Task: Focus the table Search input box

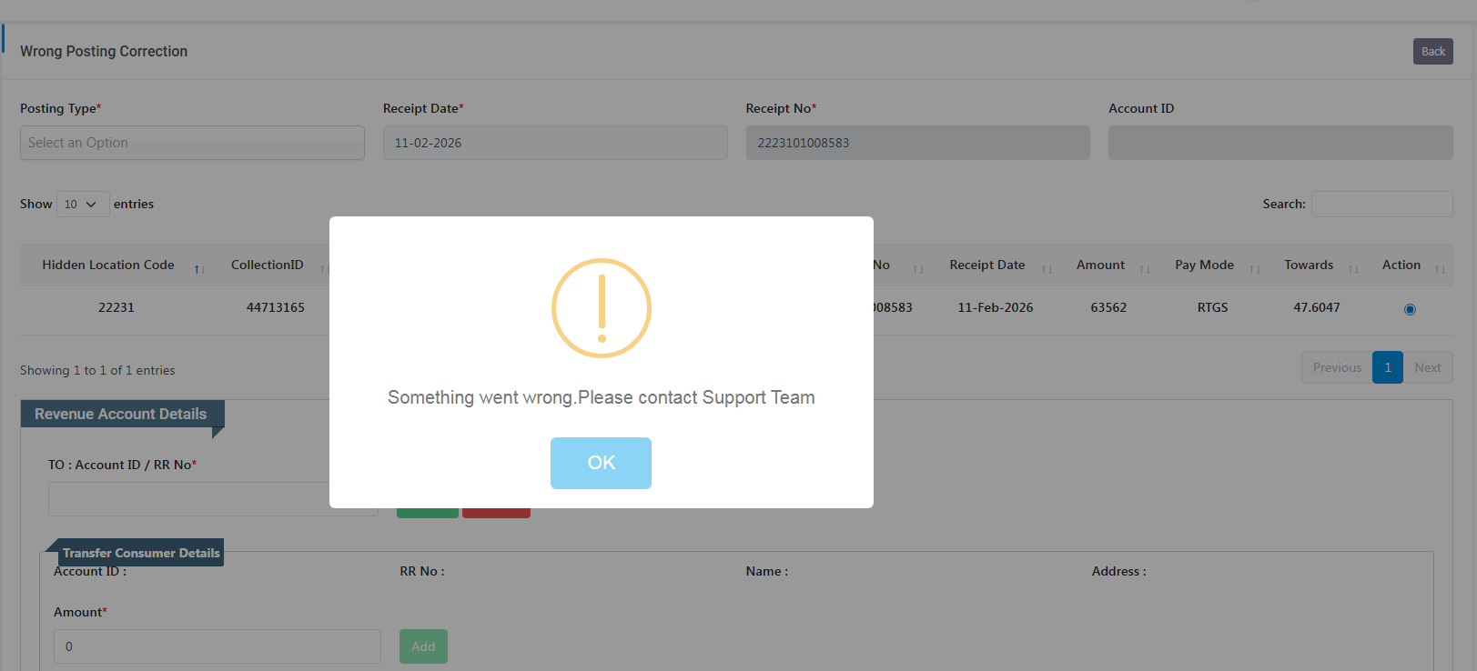Action: click(1381, 205)
